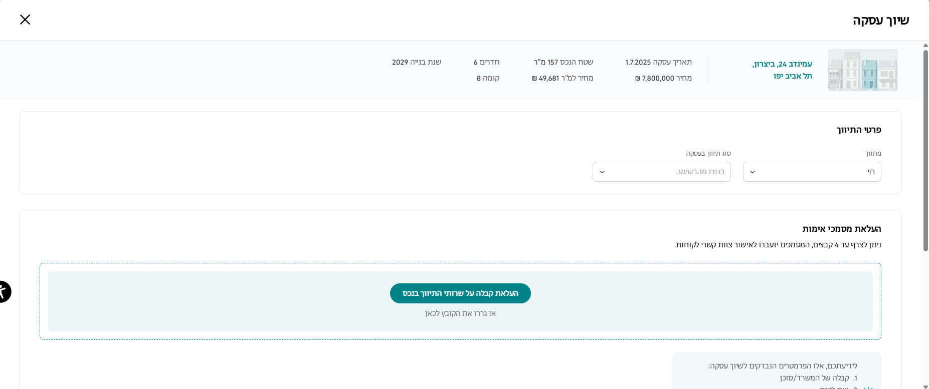Open the סוג תיווך בעסקה dropdown
Image resolution: width=930 pixels, height=389 pixels.
(661, 172)
